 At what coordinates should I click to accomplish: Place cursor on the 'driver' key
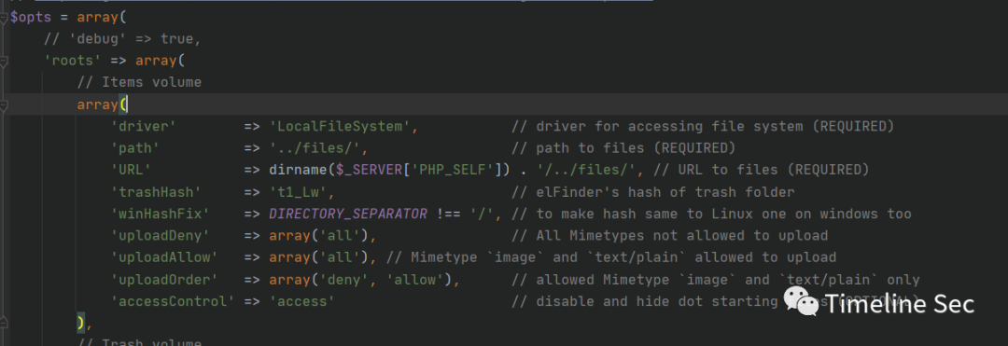(x=144, y=127)
